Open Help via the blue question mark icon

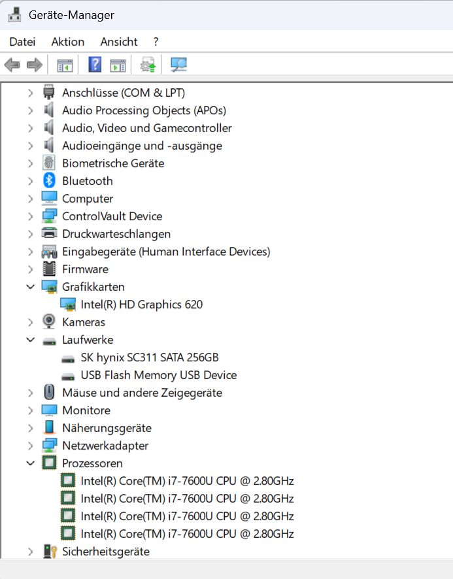tap(95, 65)
